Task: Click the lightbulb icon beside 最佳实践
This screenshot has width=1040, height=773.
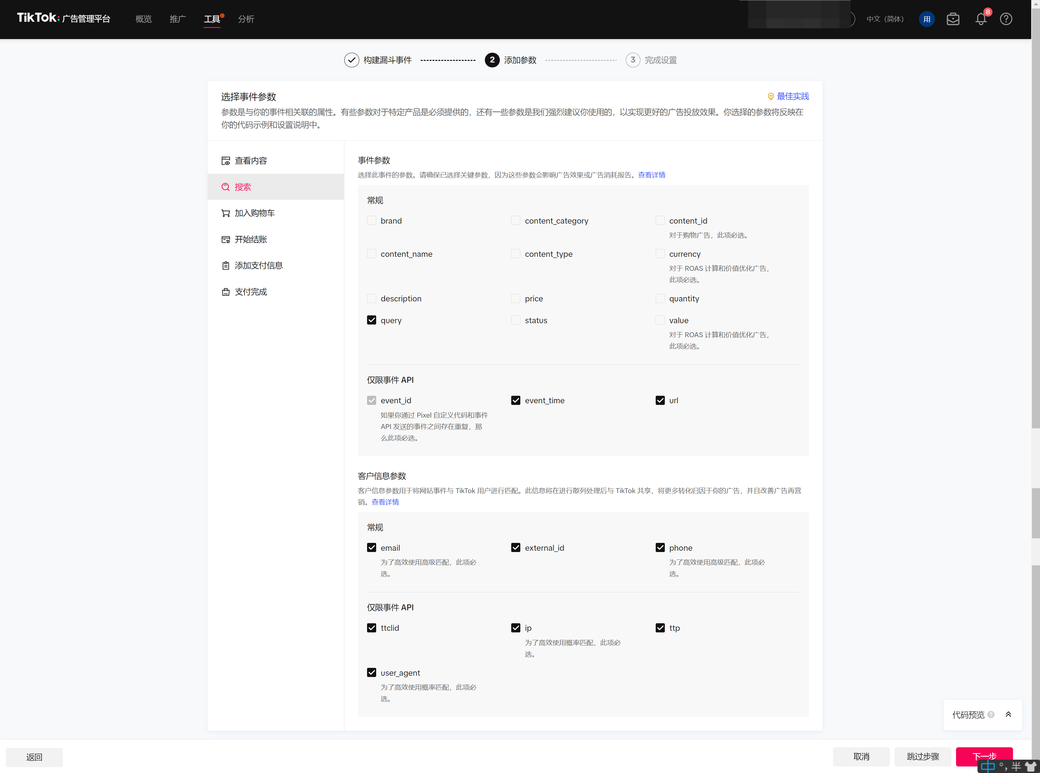Action: pyautogui.click(x=771, y=96)
